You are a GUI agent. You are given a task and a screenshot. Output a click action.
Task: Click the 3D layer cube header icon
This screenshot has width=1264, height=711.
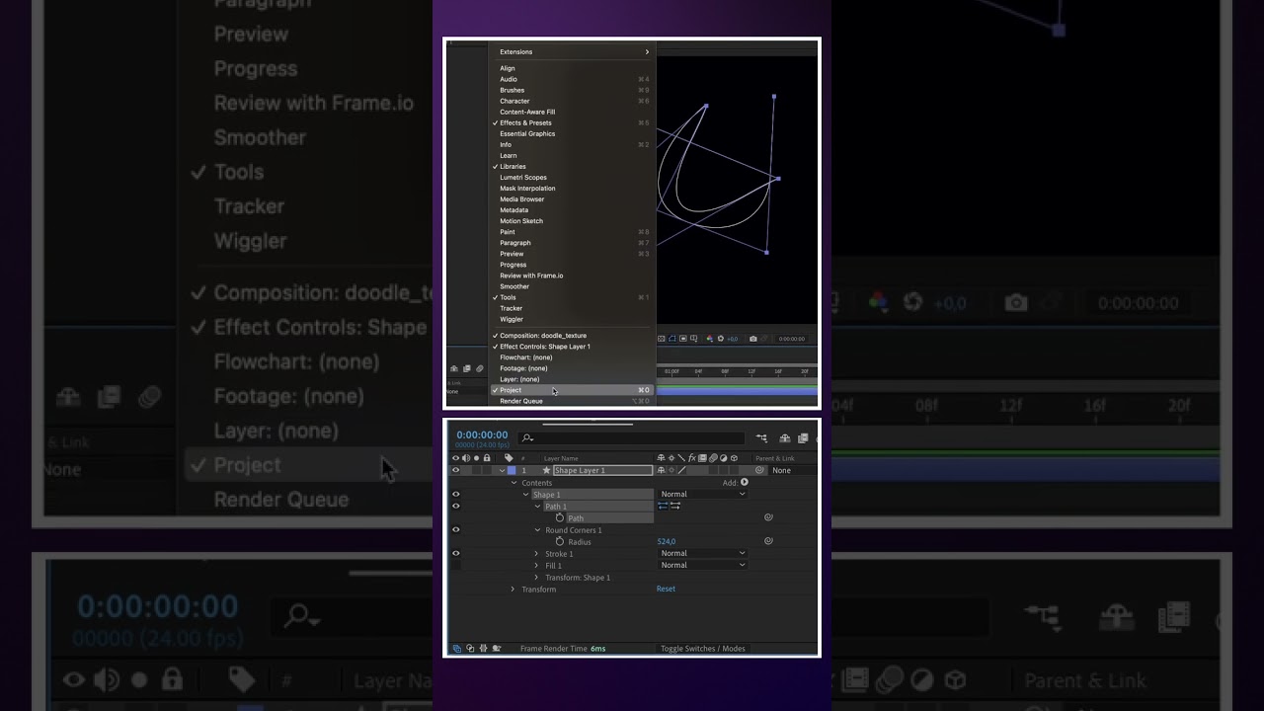click(x=734, y=458)
